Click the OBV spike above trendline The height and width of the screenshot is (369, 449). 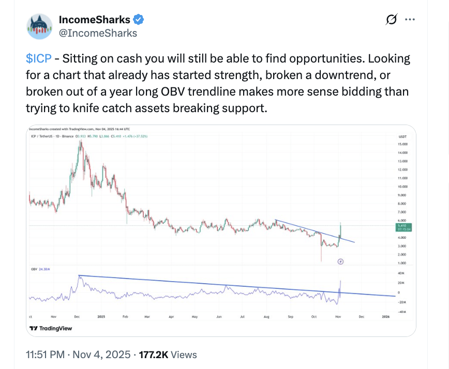point(341,283)
